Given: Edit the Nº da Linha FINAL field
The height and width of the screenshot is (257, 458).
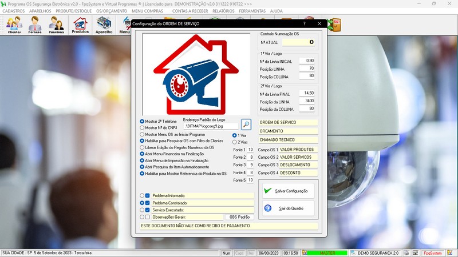Looking at the screenshot, I should [307, 93].
